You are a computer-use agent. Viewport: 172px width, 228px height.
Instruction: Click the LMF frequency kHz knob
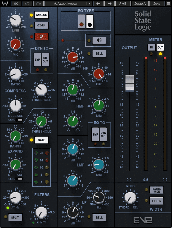[99, 165]
